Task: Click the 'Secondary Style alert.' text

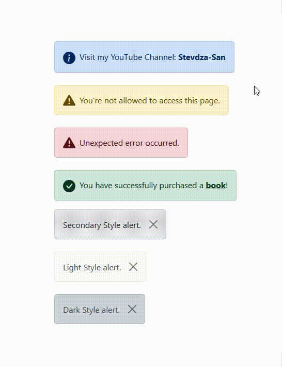Action: click(102, 225)
